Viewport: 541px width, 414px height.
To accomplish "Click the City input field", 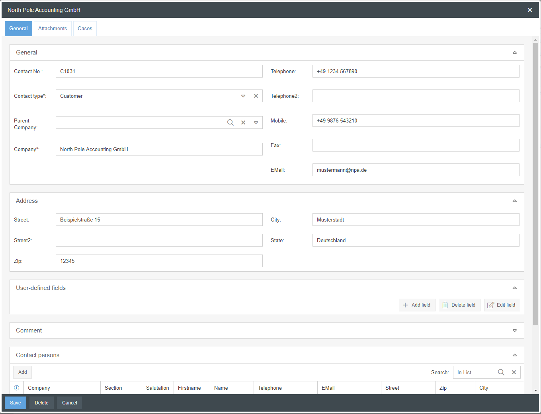I will [416, 220].
